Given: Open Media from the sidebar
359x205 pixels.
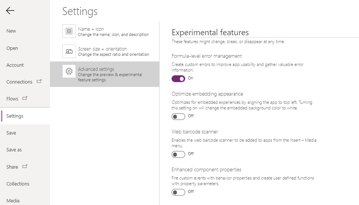Looking at the screenshot, I should (x=25, y=201).
